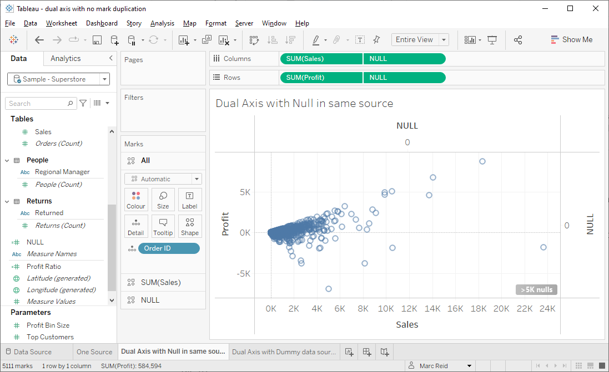Open the Colour marks card button

coord(136,200)
